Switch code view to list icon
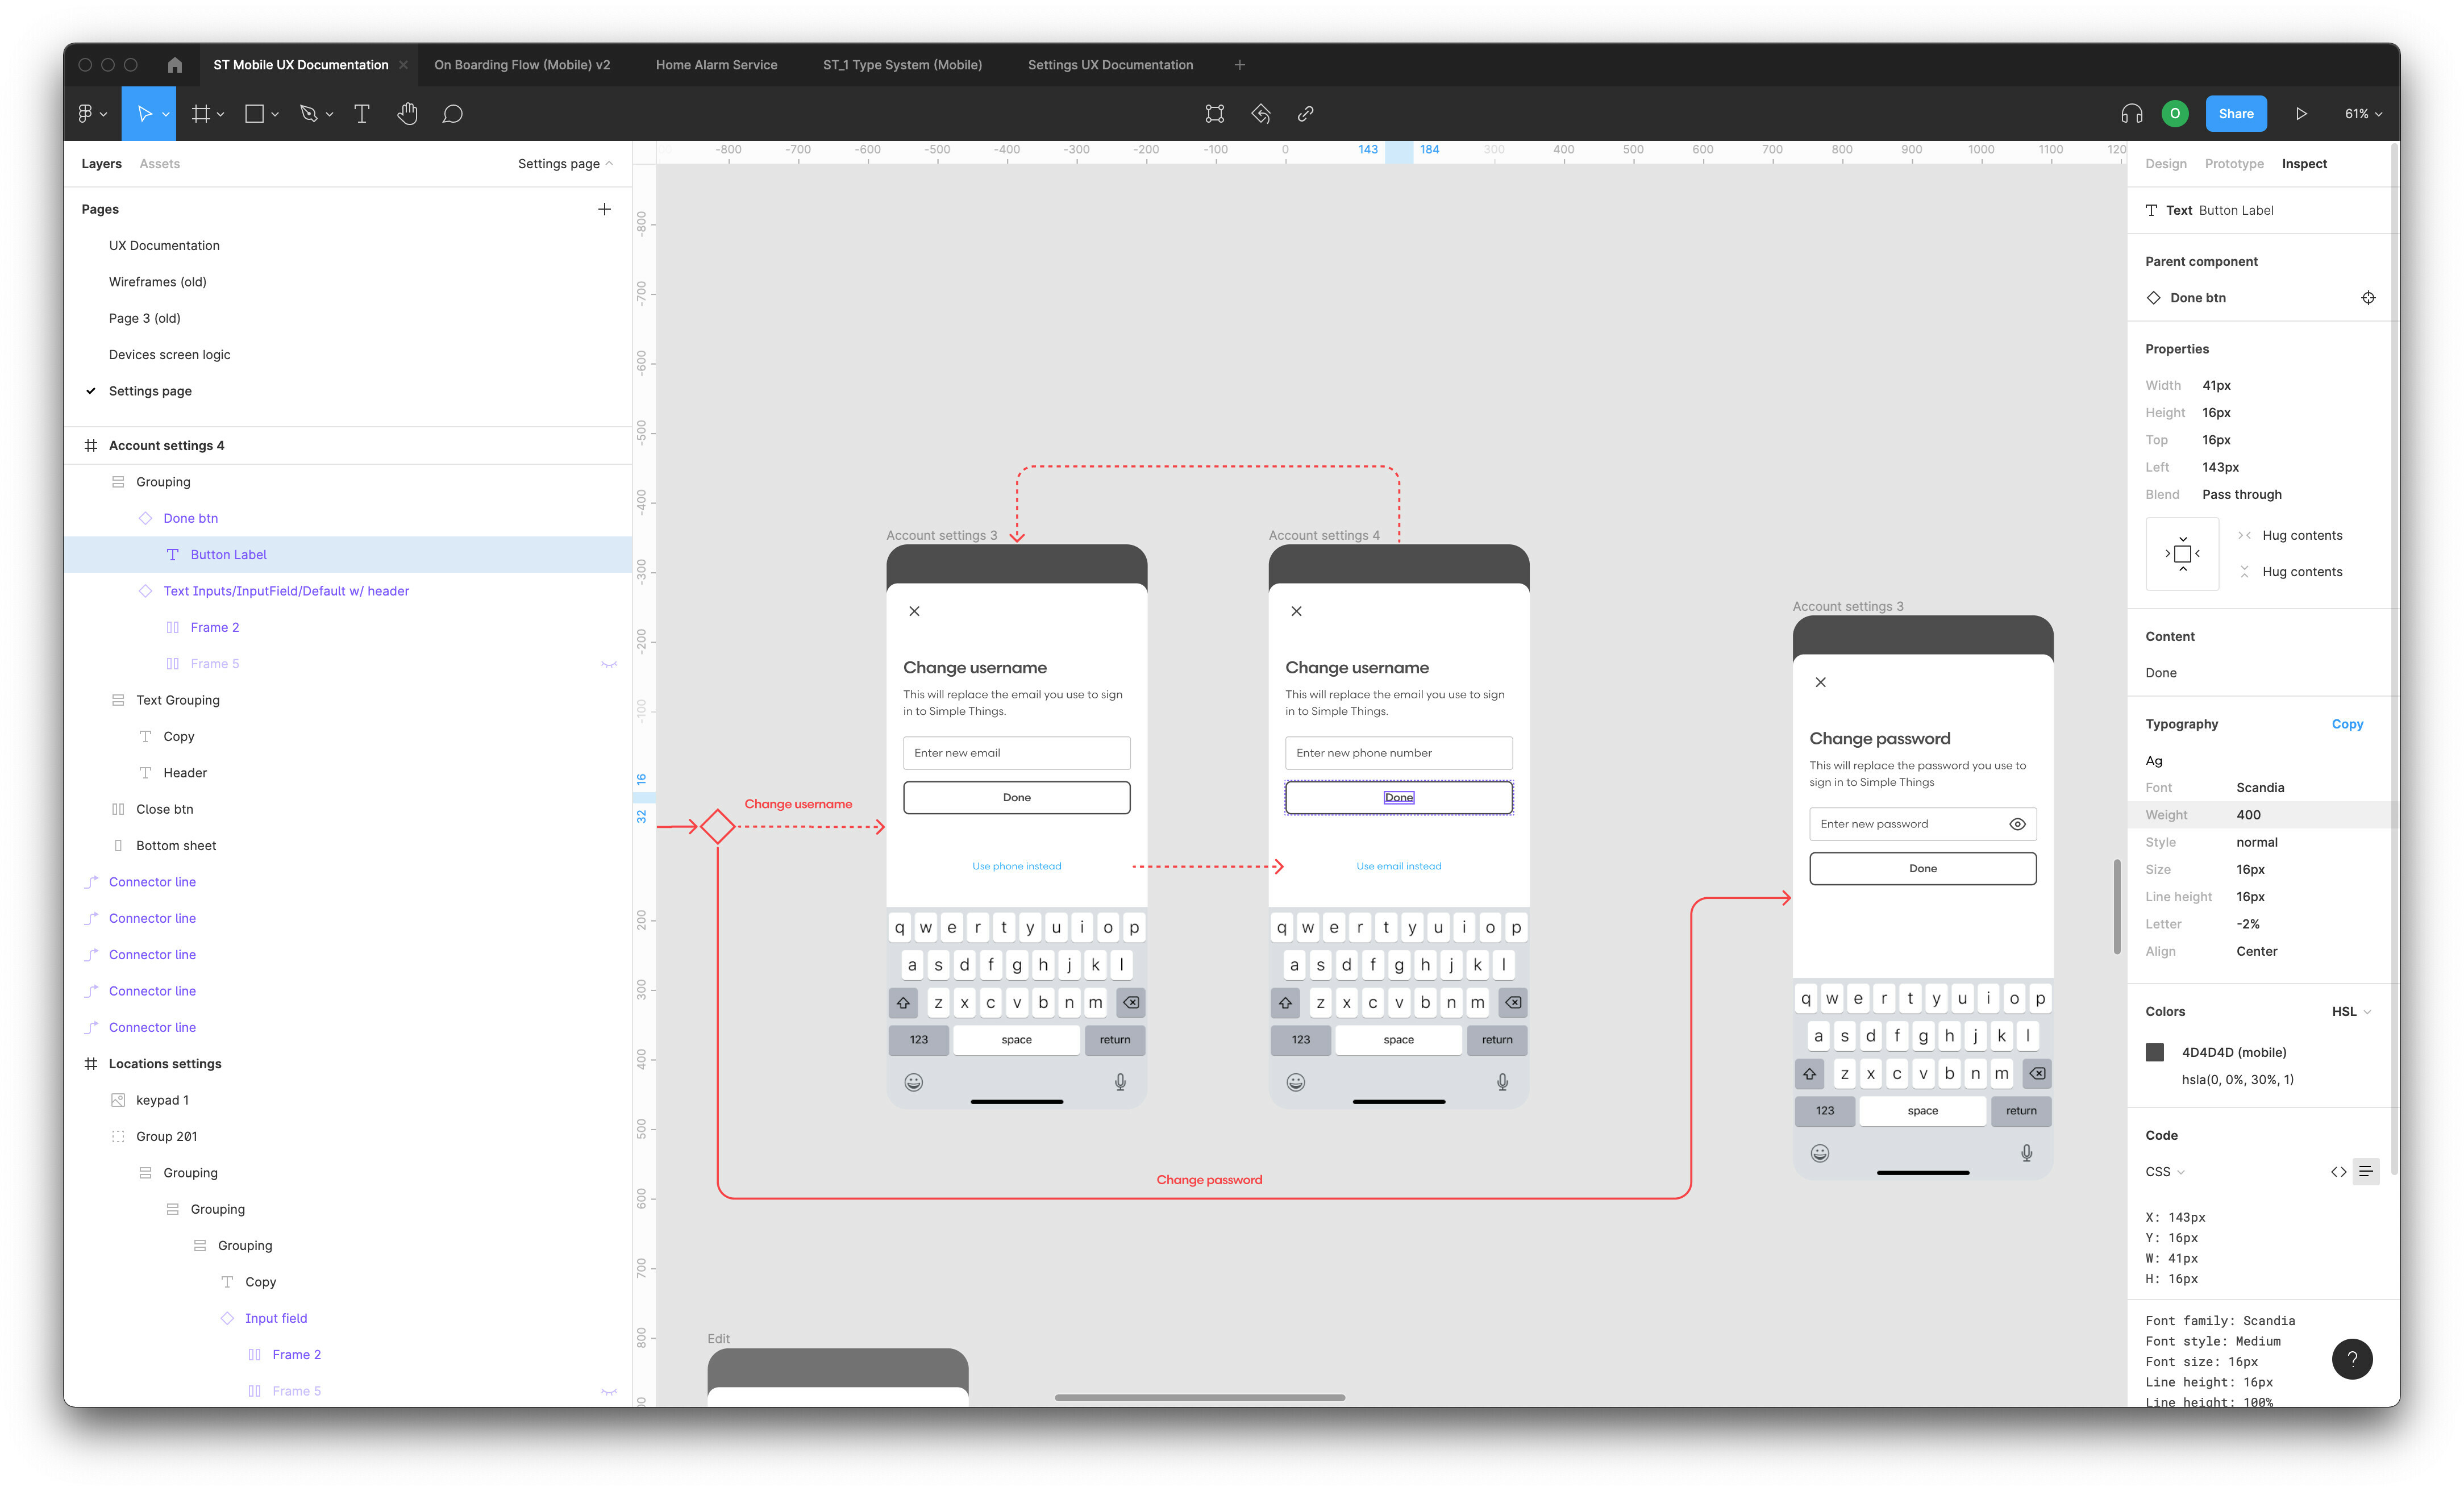Viewport: 2464px width, 1491px height. point(2366,1172)
